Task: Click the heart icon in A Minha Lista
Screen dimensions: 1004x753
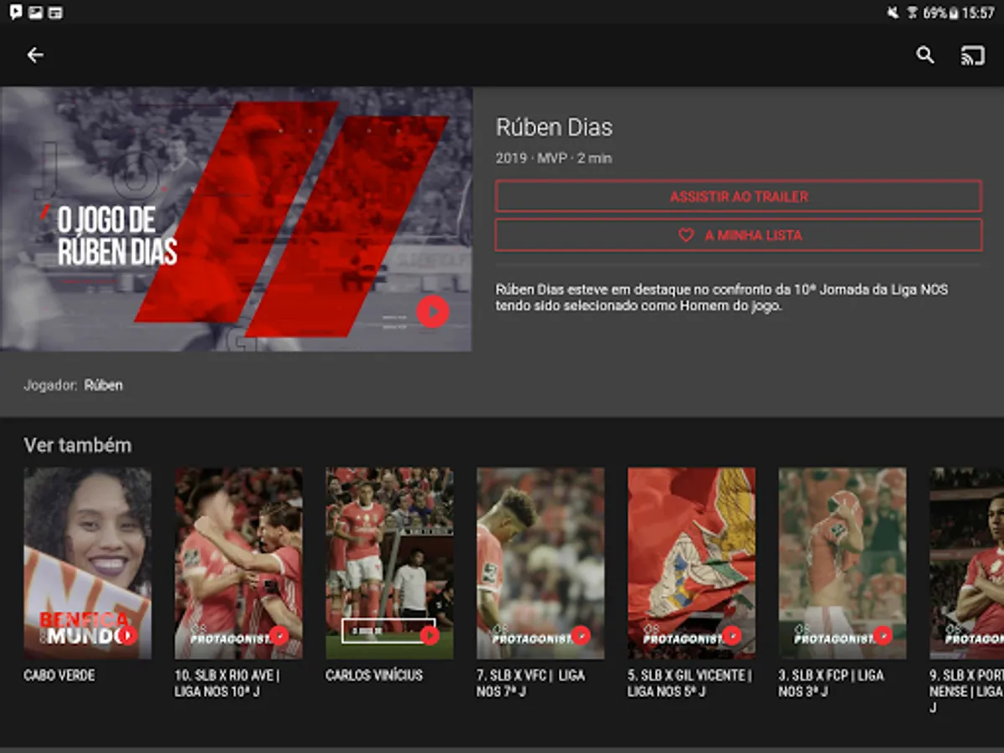Action: click(686, 236)
